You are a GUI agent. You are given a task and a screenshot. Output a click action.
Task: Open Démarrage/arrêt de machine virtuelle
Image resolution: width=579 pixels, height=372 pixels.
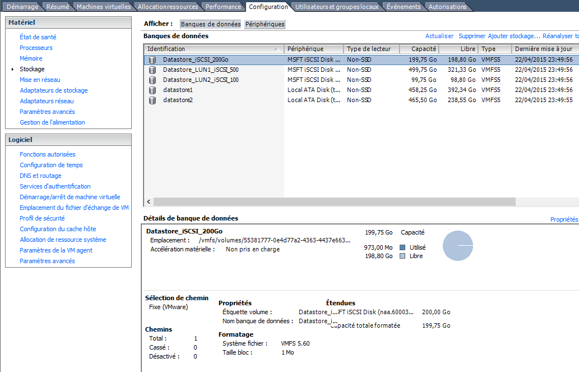pyautogui.click(x=70, y=197)
